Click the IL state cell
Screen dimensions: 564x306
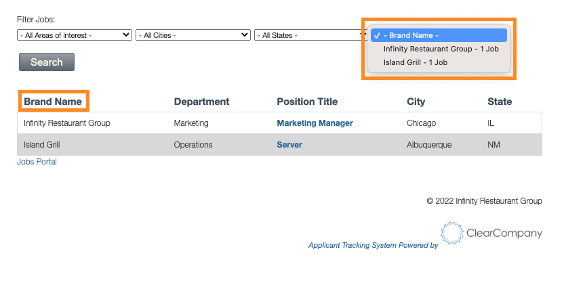coord(491,123)
